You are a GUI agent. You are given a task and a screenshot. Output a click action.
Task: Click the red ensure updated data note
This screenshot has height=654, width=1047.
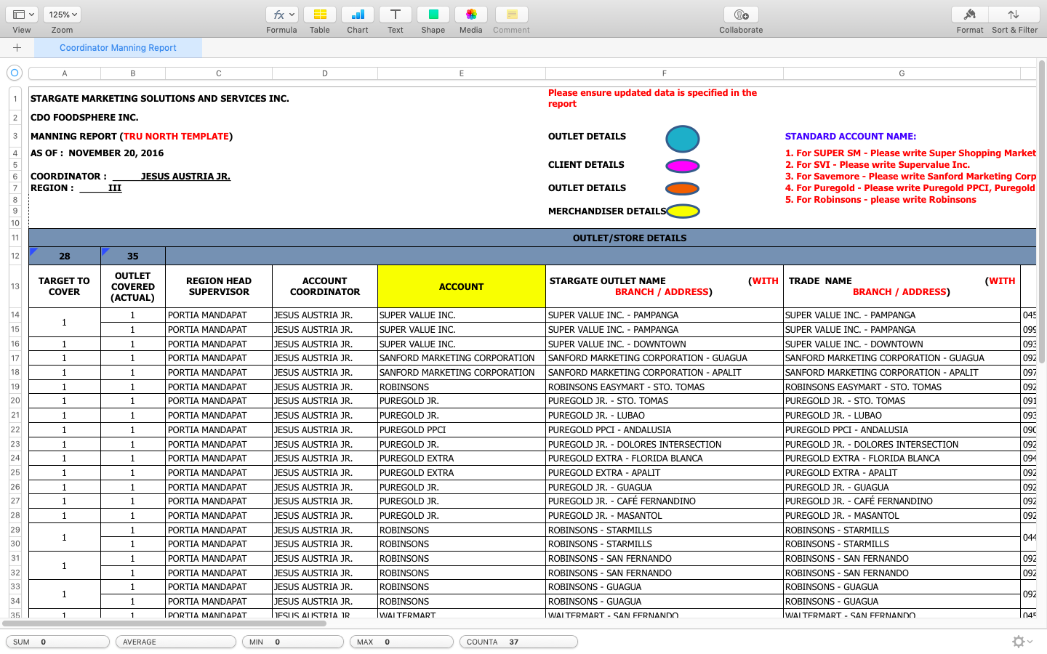click(x=652, y=98)
